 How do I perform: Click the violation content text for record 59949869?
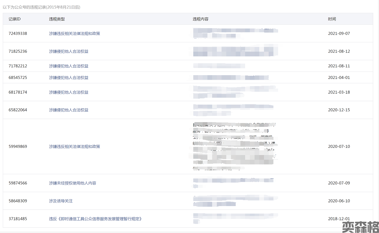click(234, 147)
